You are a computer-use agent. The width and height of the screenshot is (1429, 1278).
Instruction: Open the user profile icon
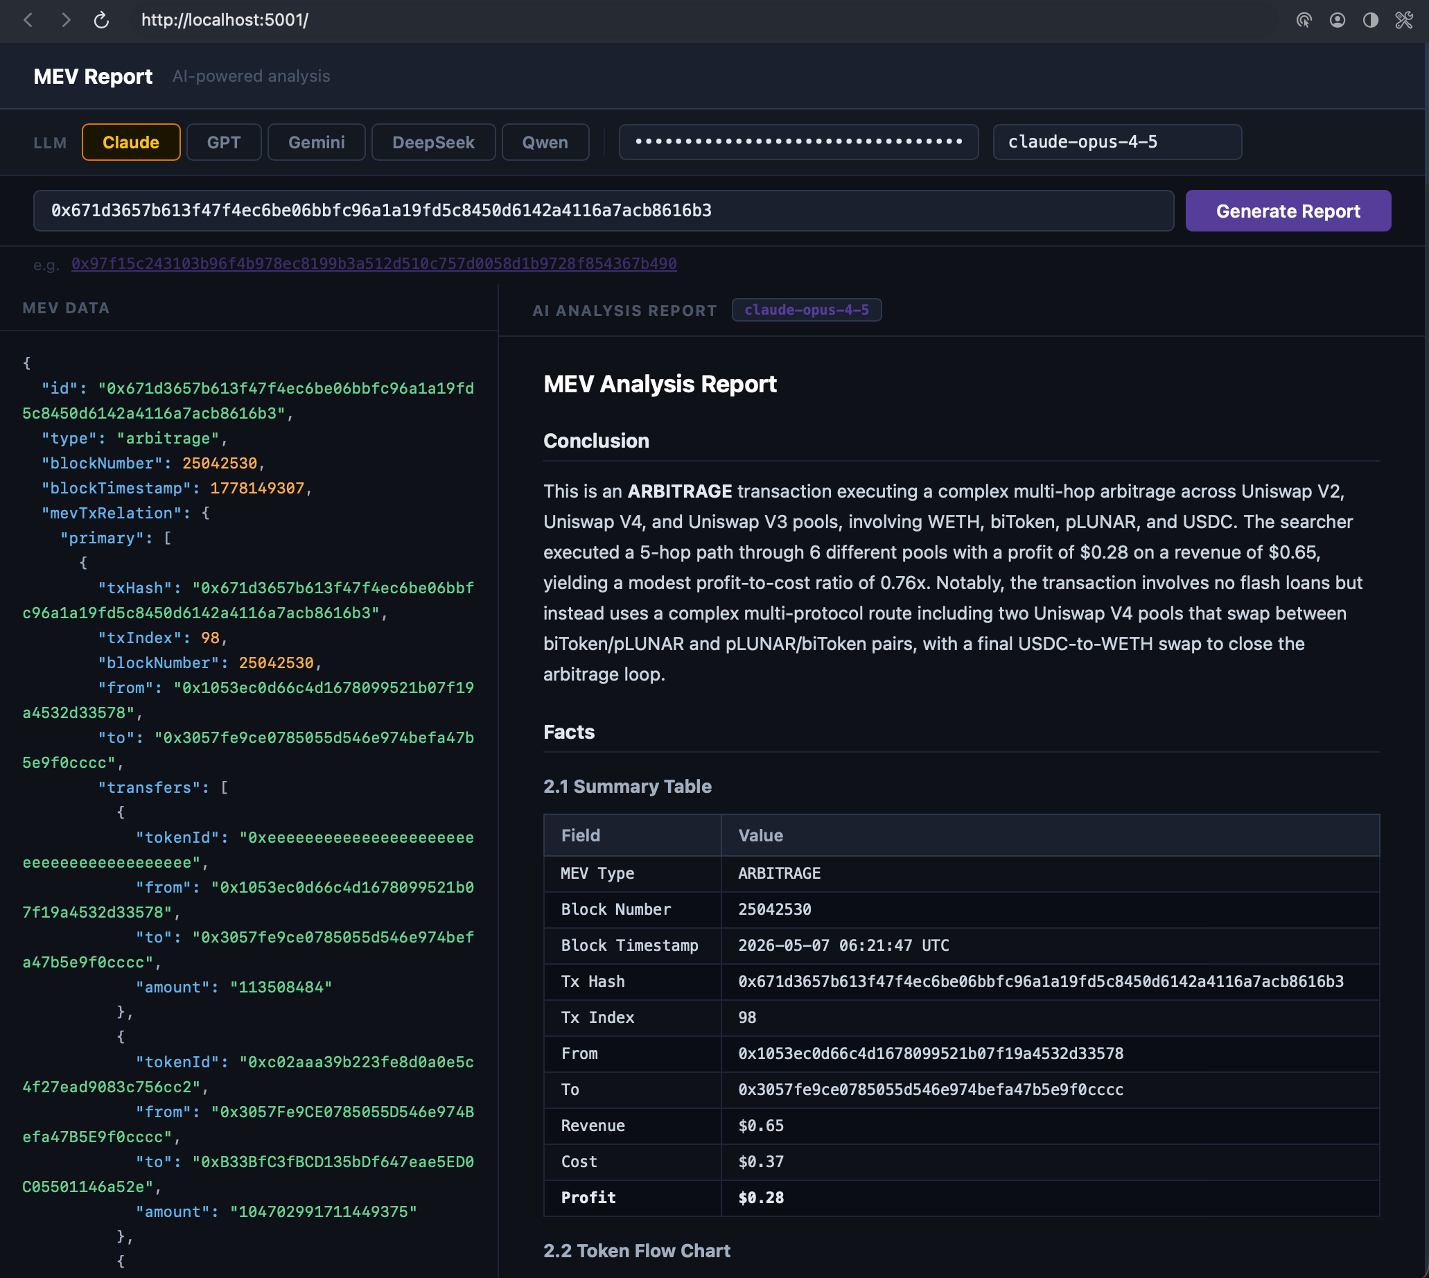[1337, 19]
